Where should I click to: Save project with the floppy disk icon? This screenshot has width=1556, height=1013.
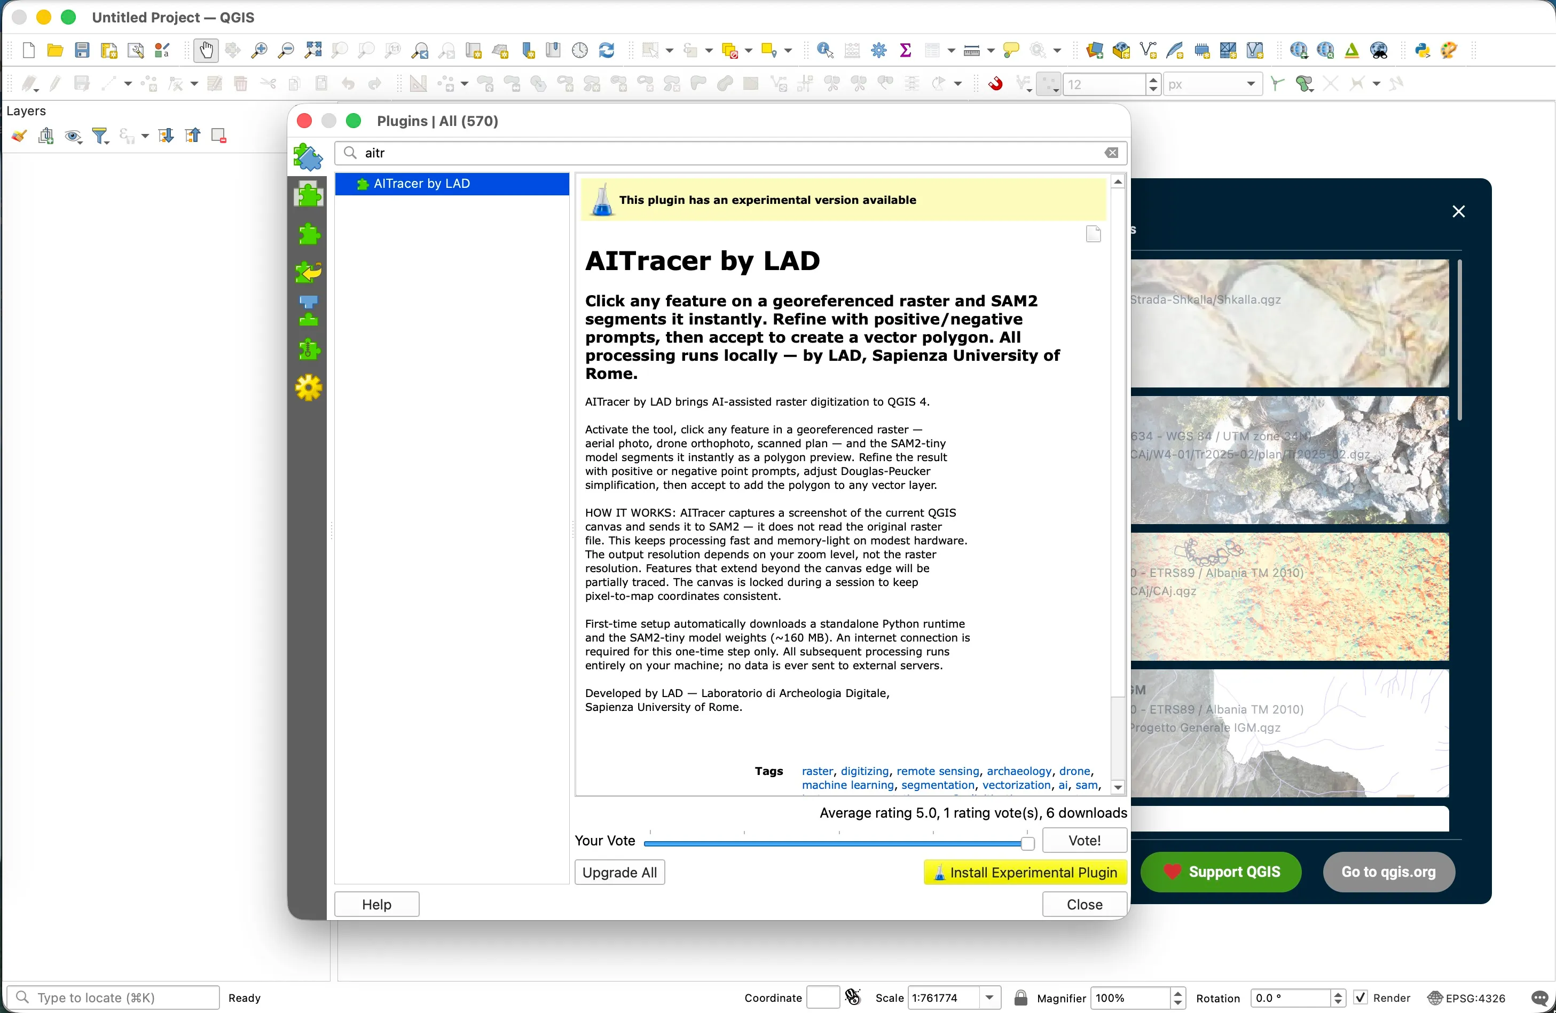82,50
